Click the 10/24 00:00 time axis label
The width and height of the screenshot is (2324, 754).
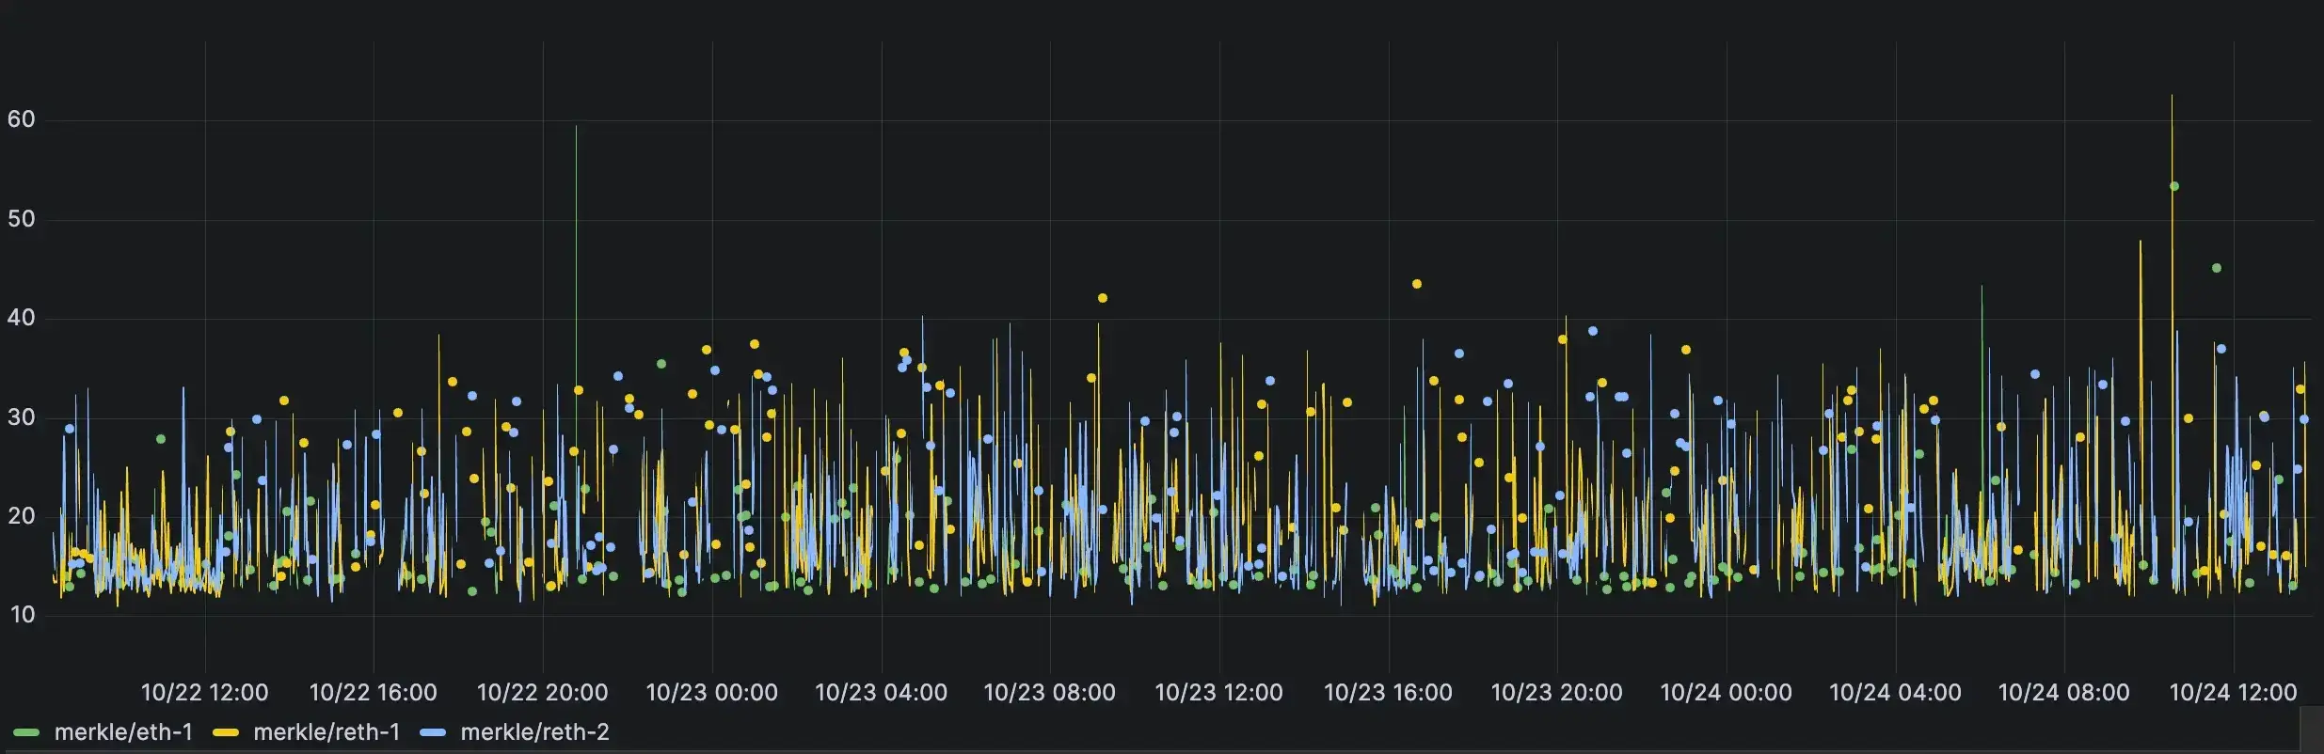pyautogui.click(x=1726, y=693)
